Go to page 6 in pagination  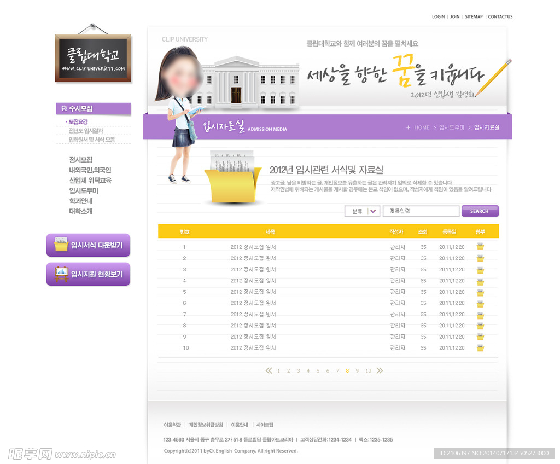[328, 371]
